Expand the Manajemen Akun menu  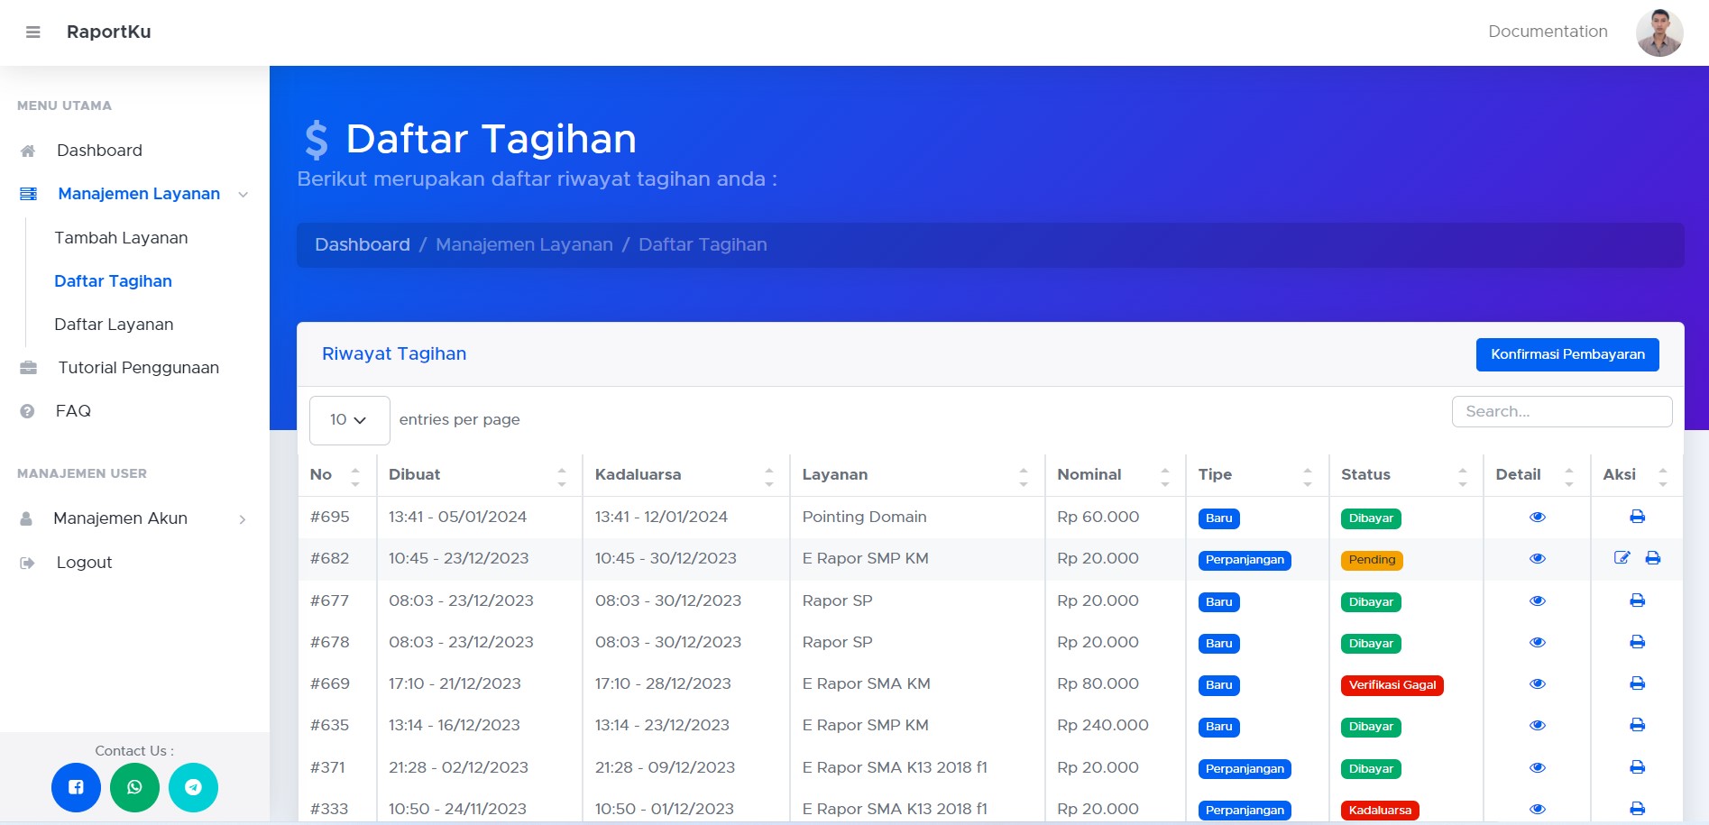(120, 518)
